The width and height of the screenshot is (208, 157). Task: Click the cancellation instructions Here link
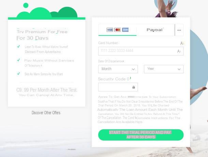(x=139, y=122)
